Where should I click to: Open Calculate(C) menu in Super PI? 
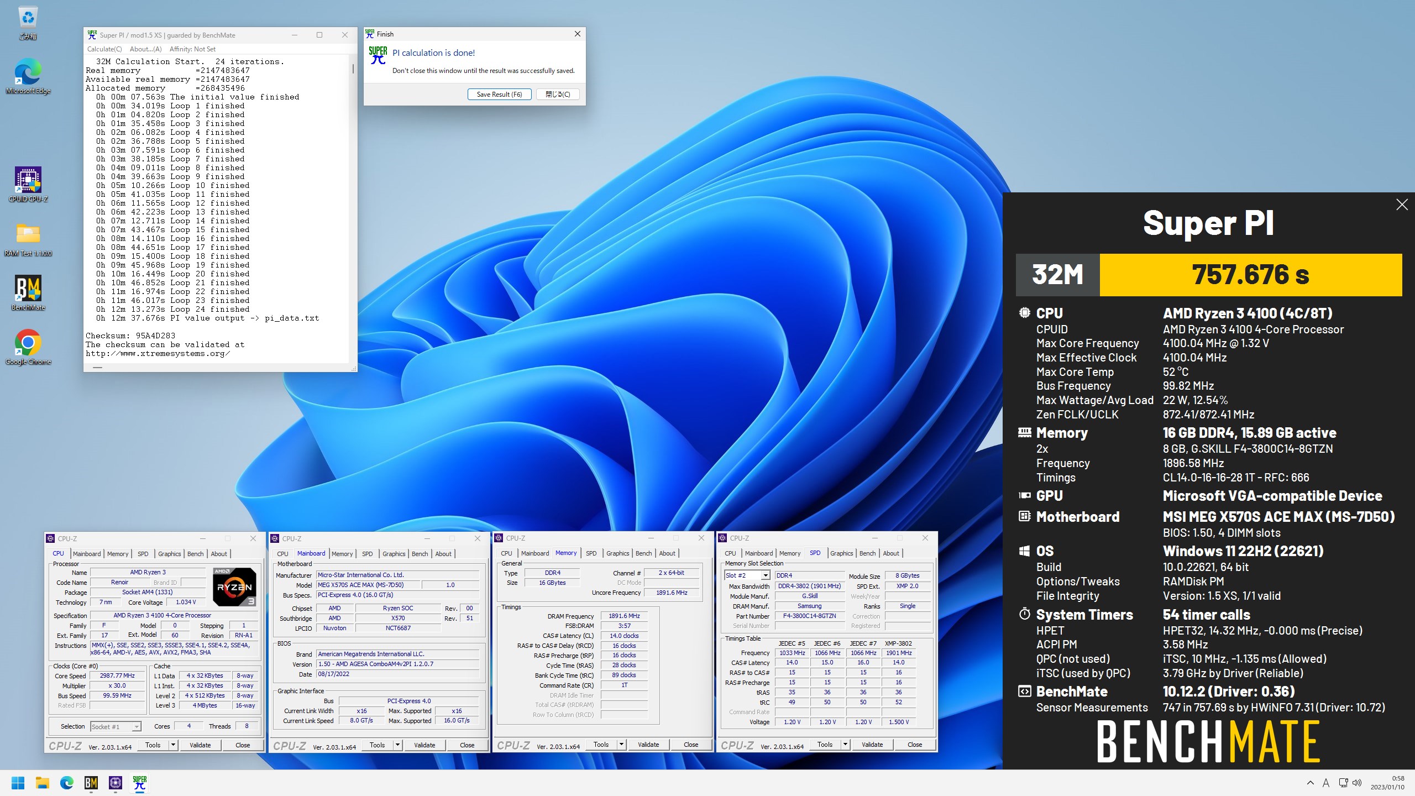[104, 49]
